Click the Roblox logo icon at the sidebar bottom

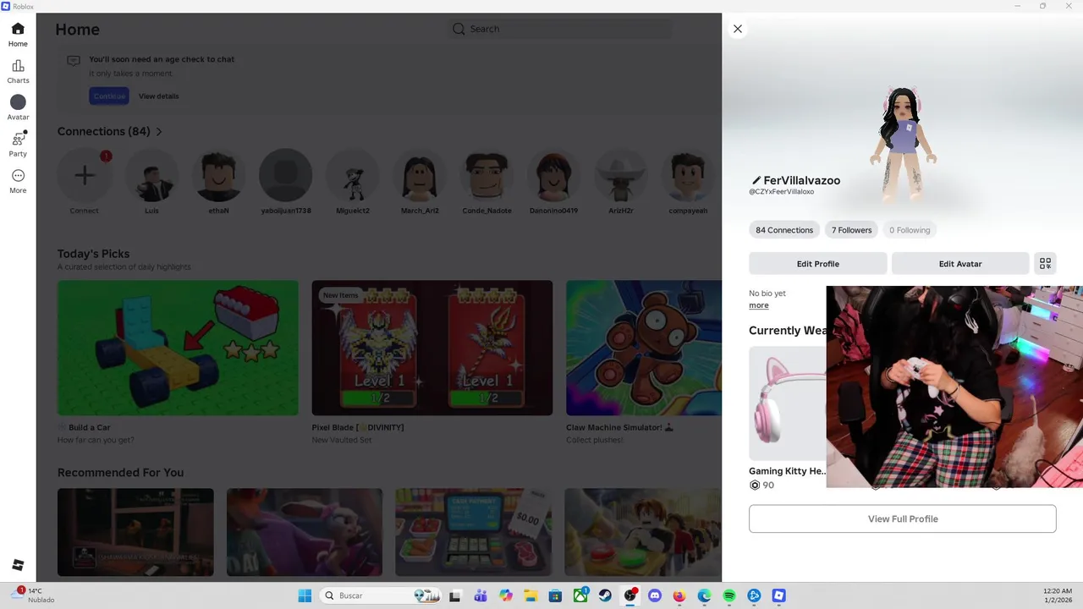tap(18, 565)
